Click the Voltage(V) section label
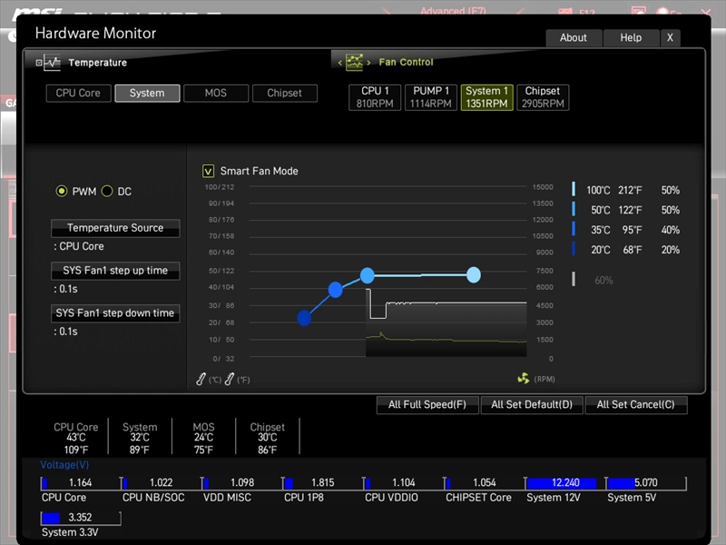Screen dimensions: 726x545 tap(64, 465)
